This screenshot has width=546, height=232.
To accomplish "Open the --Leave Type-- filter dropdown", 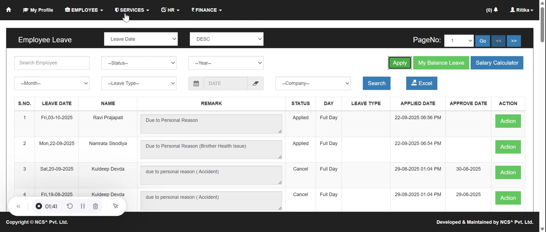I will pyautogui.click(x=139, y=83).
